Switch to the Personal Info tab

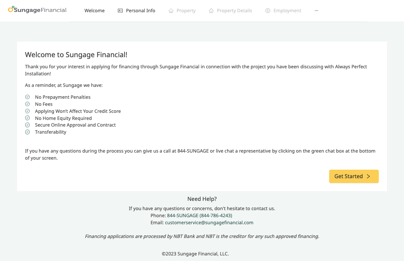pos(140,11)
